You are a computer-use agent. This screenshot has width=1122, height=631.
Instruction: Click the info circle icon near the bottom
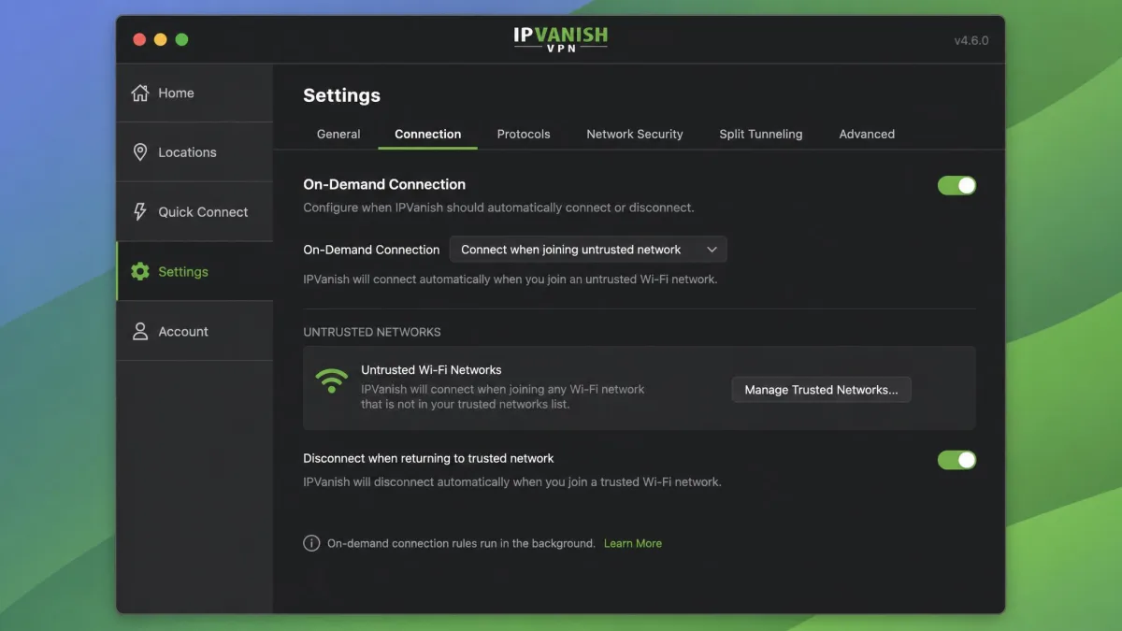click(311, 543)
